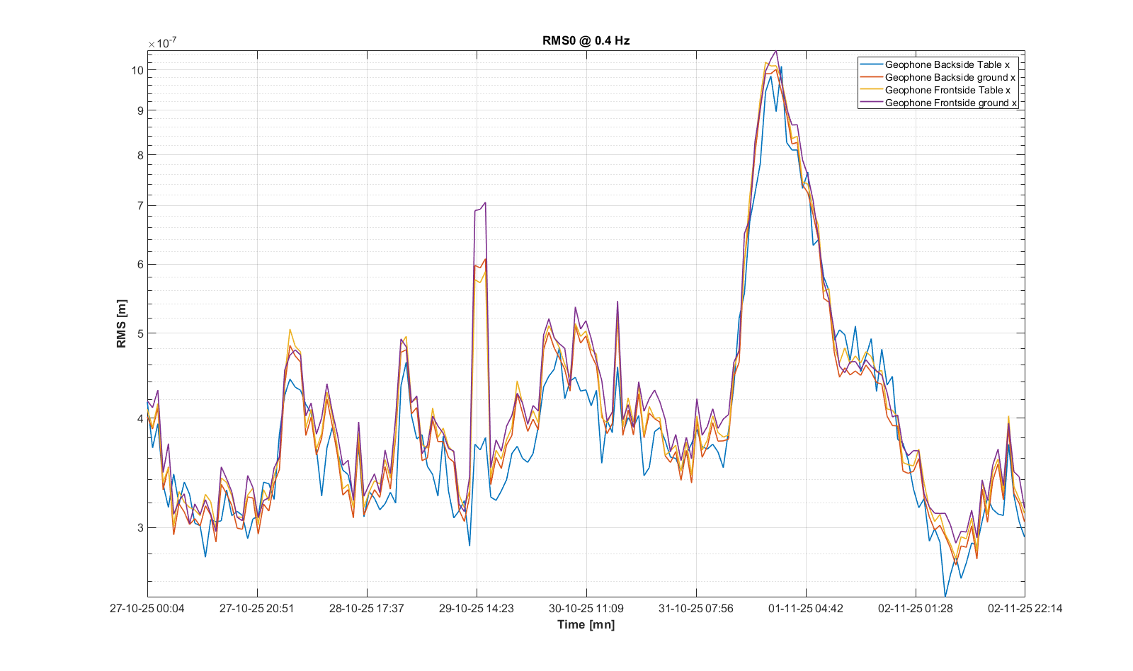Viewport: 1133px width, 671px height.
Task: Click the x-axis tick label 01-11-25 04:42
Action: coord(806,608)
